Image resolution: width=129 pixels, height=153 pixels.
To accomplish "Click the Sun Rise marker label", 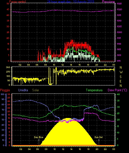I will [39, 137].
